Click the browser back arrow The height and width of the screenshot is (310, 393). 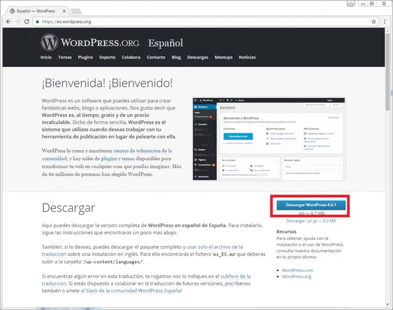[x=8, y=21]
